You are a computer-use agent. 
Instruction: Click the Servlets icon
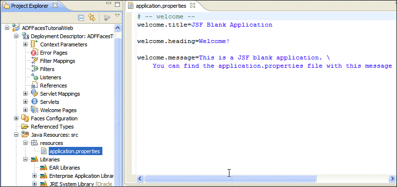(x=34, y=102)
